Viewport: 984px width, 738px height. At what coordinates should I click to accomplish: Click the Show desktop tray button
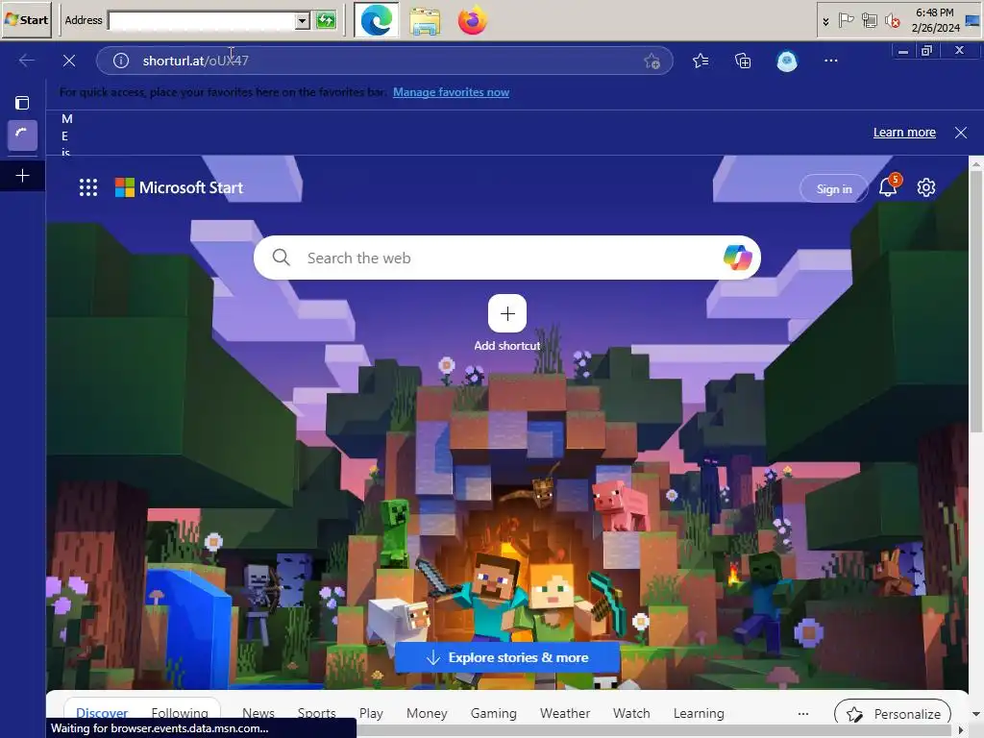pyautogui.click(x=972, y=20)
